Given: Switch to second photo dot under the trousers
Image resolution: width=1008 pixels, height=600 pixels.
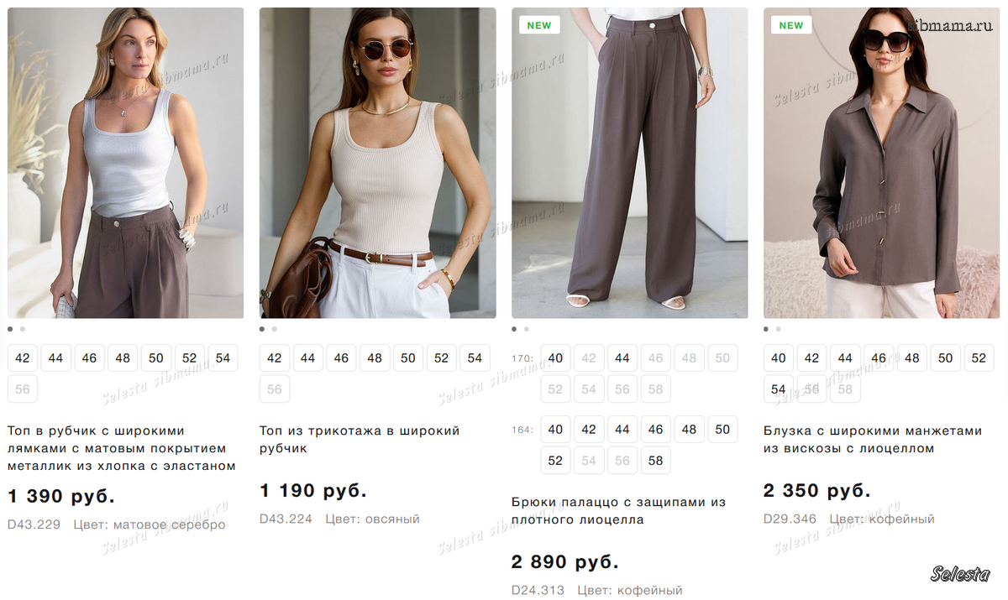Looking at the screenshot, I should pos(527,330).
